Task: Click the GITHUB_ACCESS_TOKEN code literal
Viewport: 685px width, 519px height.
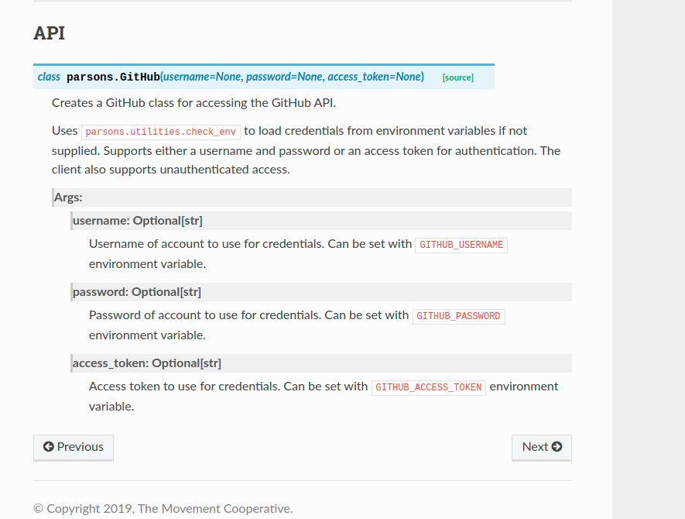Action: tap(428, 387)
